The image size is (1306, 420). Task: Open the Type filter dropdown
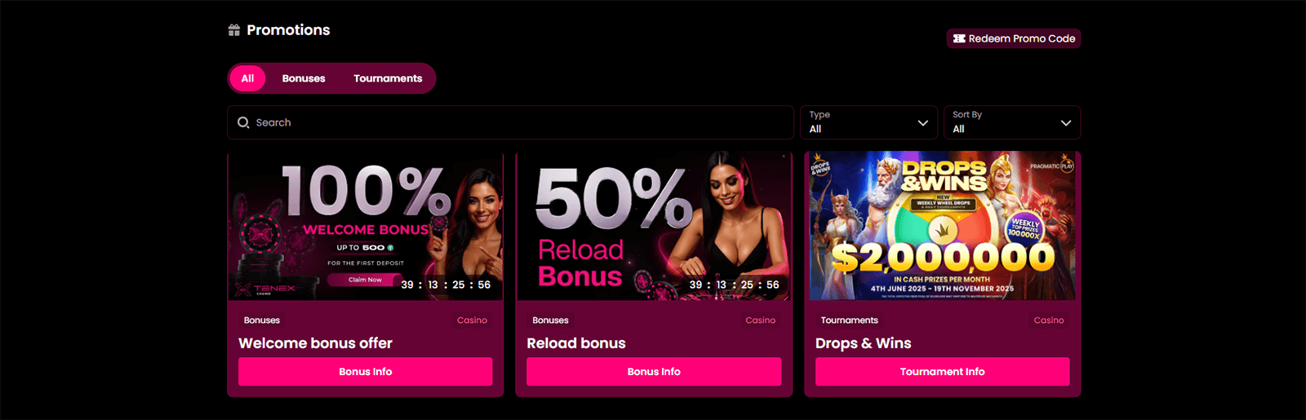[x=868, y=122]
